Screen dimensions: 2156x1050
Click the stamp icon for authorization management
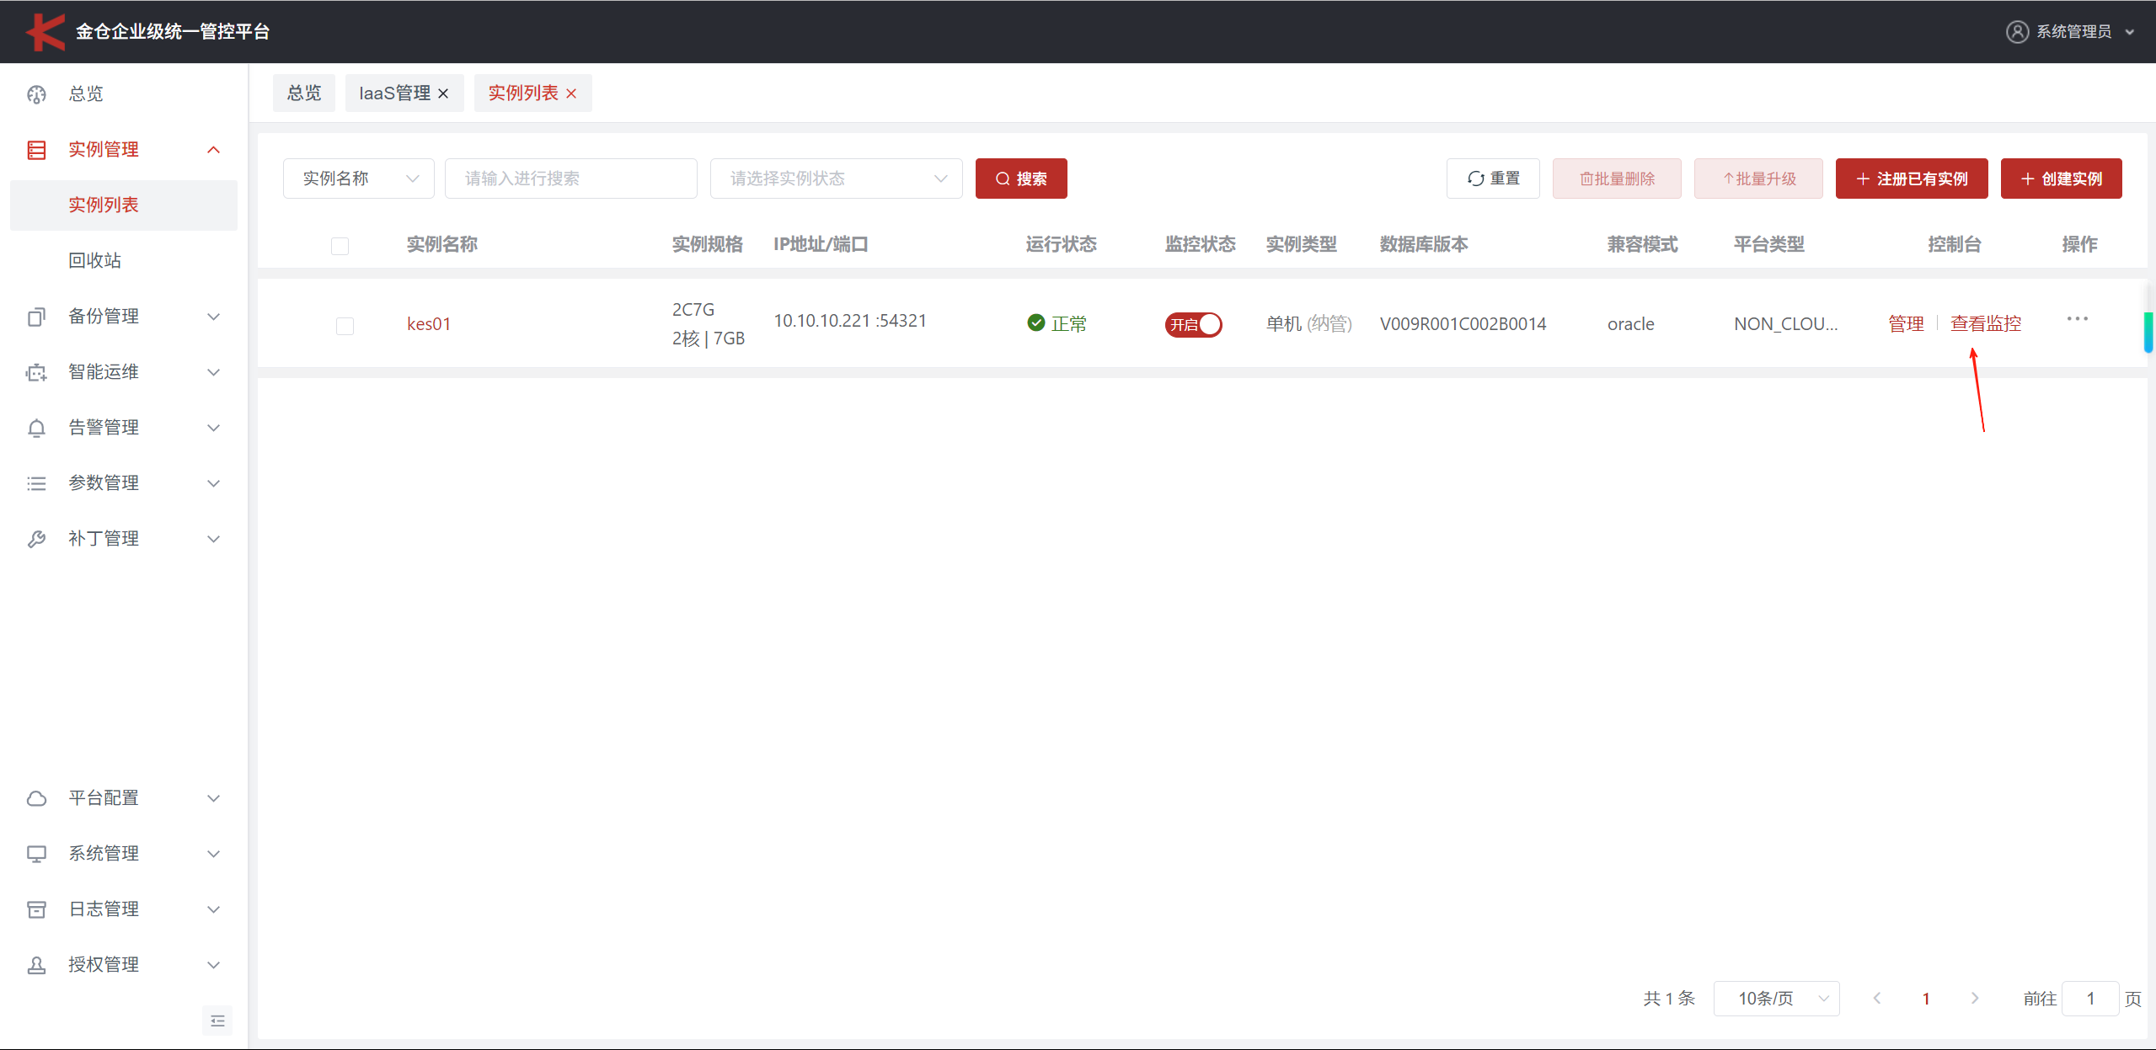(x=36, y=965)
